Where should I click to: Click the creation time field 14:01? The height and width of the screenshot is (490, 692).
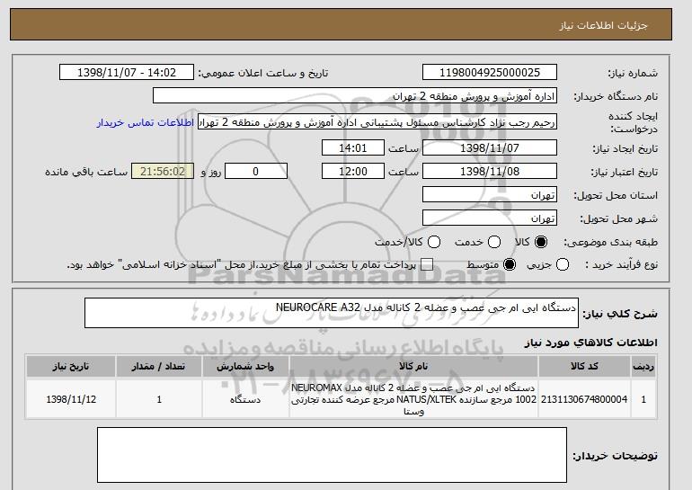point(353,147)
